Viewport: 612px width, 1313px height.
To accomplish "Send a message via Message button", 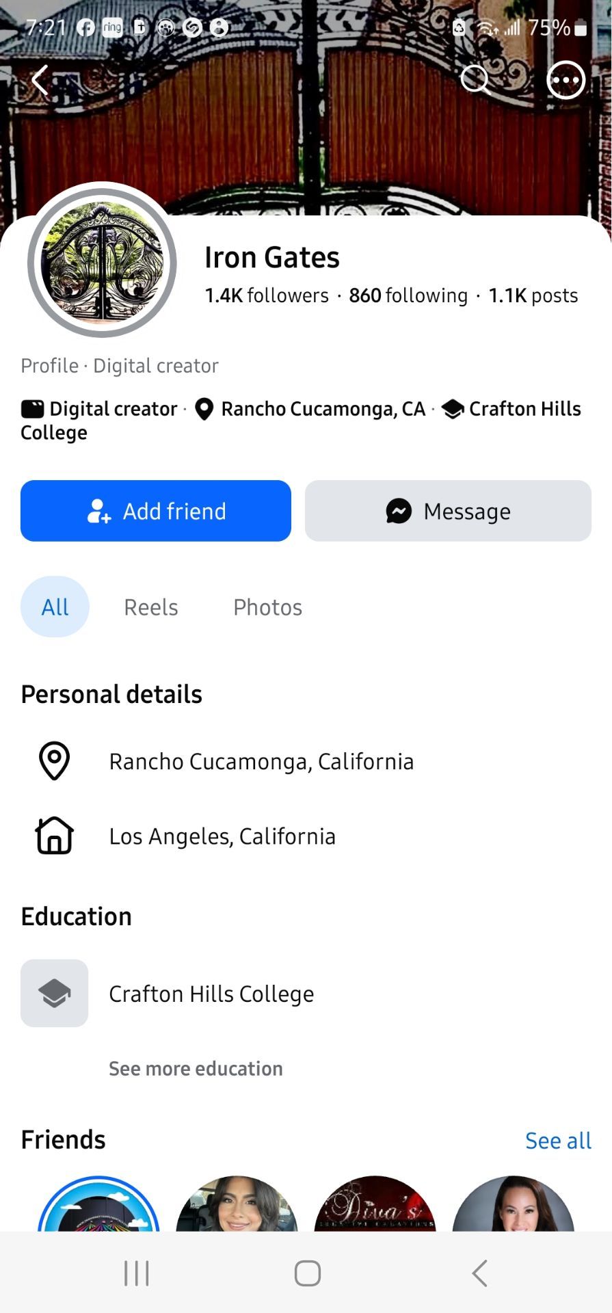I will pyautogui.click(x=448, y=511).
